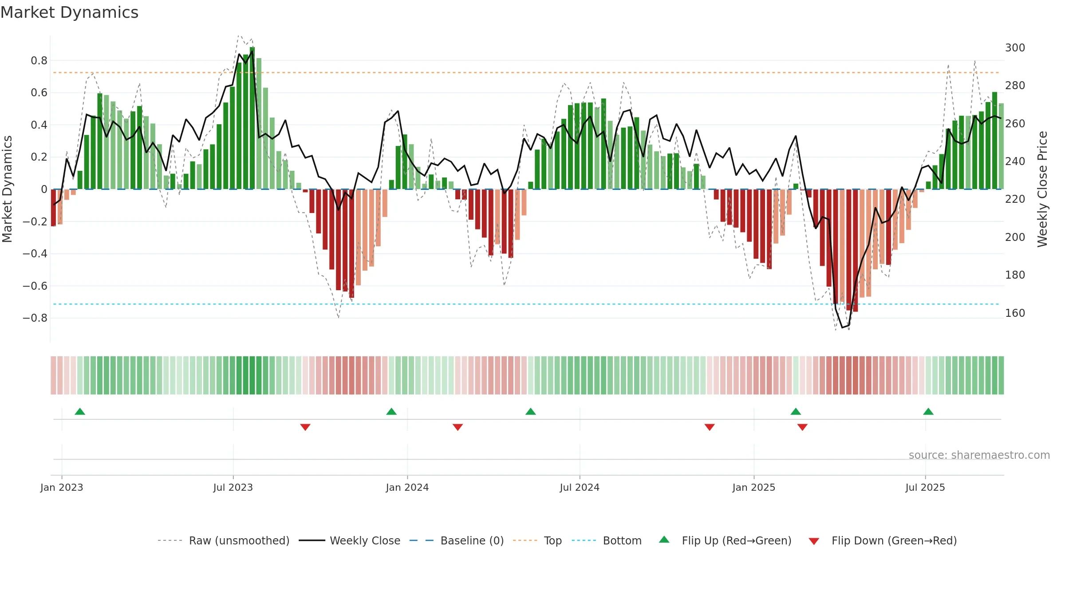The width and height of the screenshot is (1065, 599).
Task: Click the orange dashed Top threshold line
Action: (x=526, y=72)
